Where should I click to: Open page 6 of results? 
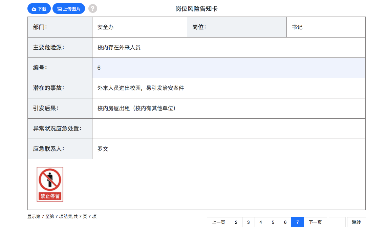coord(285,222)
